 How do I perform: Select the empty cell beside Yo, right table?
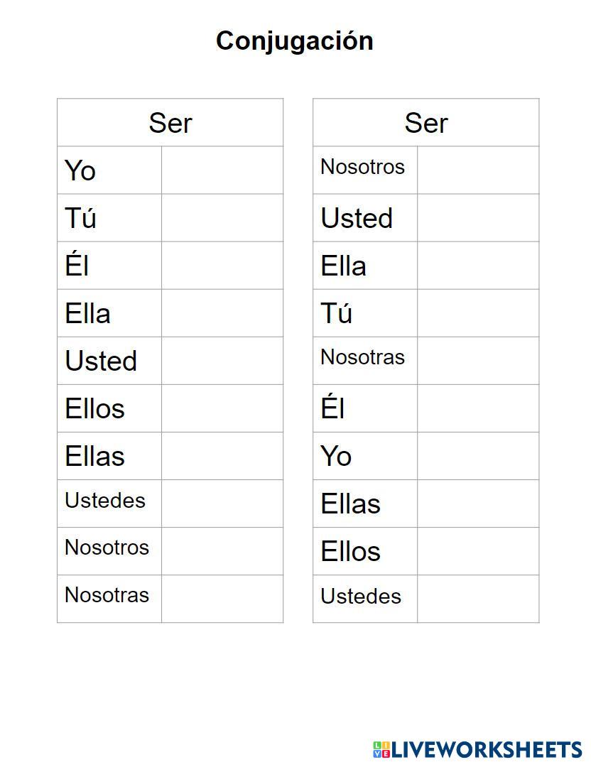click(478, 456)
